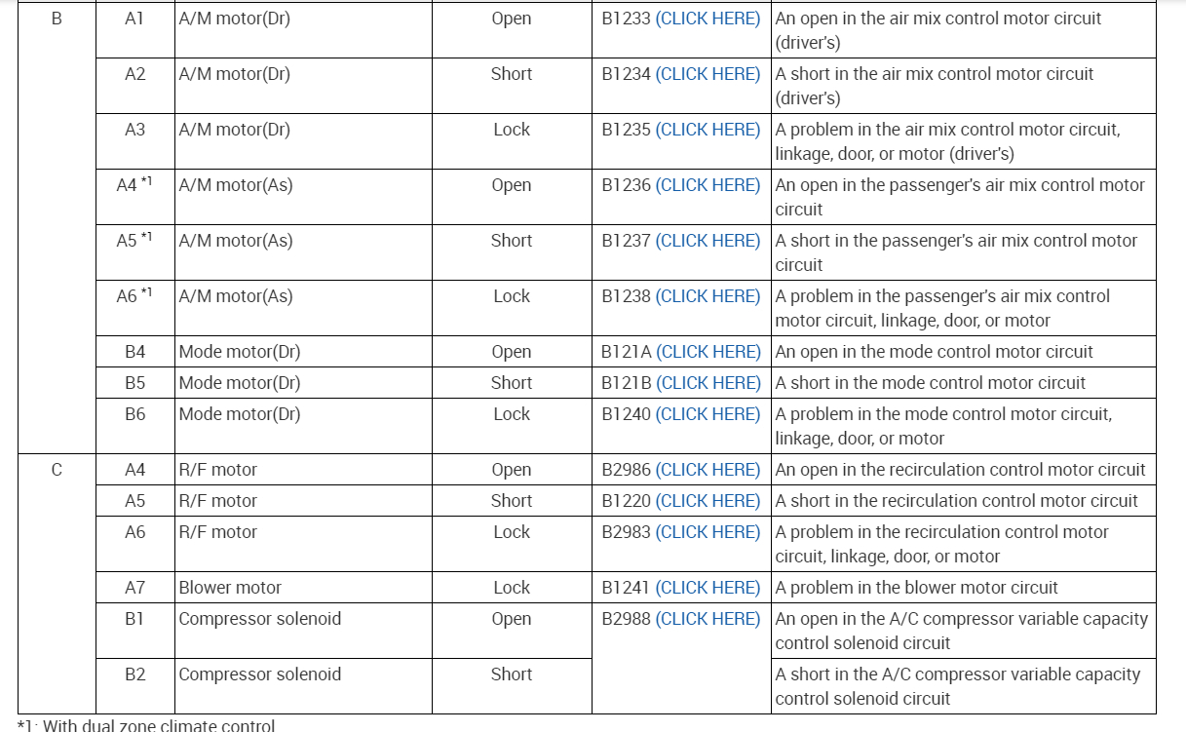Screen dimensions: 1186x732
Task: Follow the B1234 CLICK HERE link
Action: point(708,74)
